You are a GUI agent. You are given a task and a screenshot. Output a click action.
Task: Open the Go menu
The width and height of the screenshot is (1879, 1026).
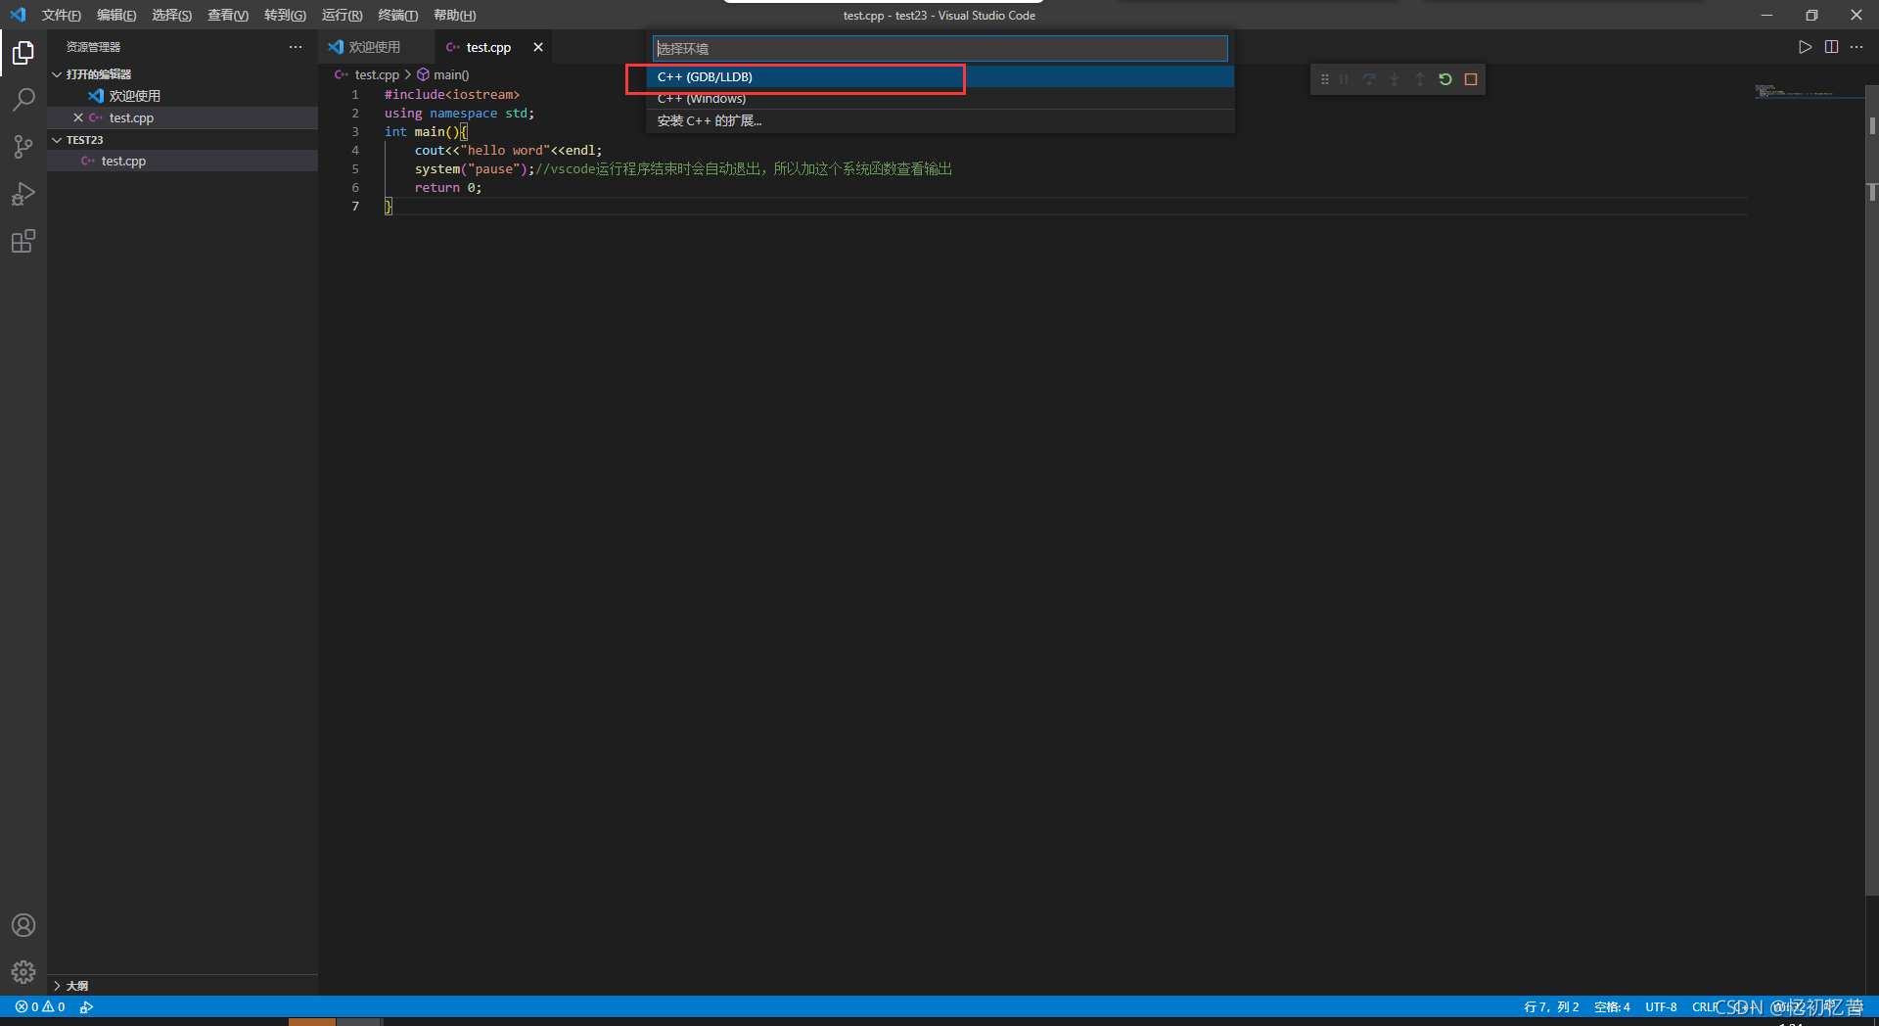(x=285, y=15)
